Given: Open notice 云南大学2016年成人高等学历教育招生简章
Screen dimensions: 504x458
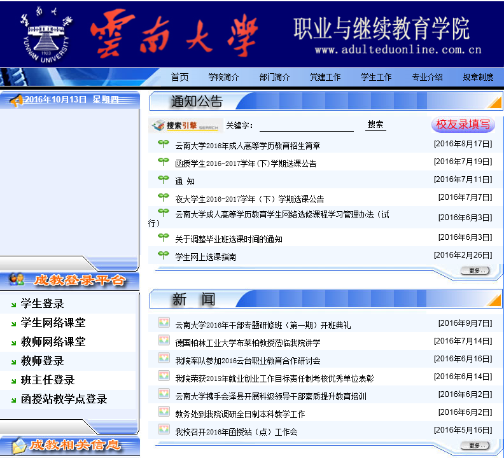Looking at the screenshot, I should (248, 146).
